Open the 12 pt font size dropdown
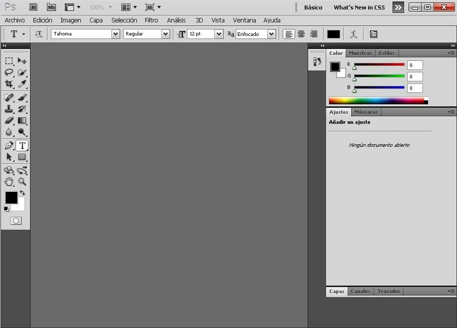 [x=218, y=34]
